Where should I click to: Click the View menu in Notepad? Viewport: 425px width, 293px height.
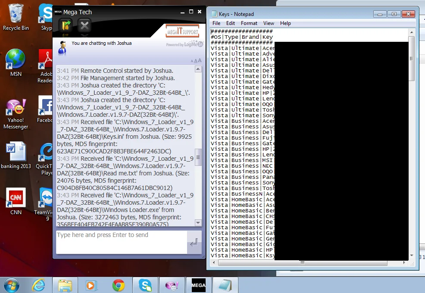(269, 23)
